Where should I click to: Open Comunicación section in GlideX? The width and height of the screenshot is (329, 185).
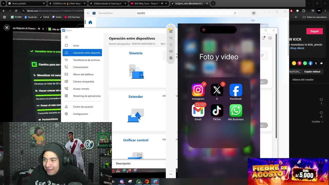coord(82,67)
